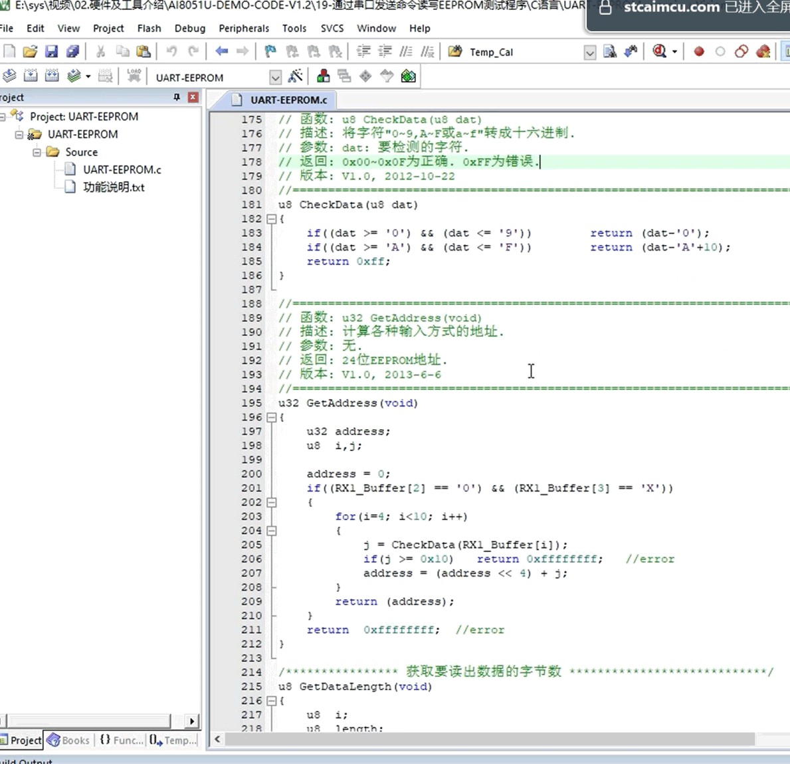Toggle a bookmark on the current line
The height and width of the screenshot is (764, 790).
270,51
